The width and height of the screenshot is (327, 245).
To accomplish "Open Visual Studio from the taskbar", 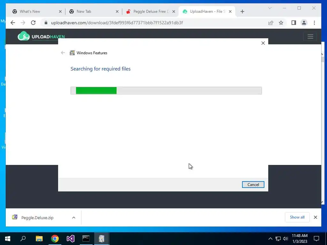I will (71, 239).
